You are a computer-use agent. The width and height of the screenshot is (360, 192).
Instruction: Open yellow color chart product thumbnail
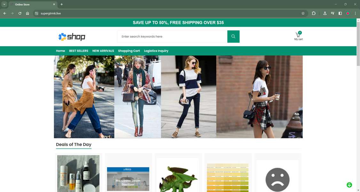pyautogui.click(x=228, y=178)
